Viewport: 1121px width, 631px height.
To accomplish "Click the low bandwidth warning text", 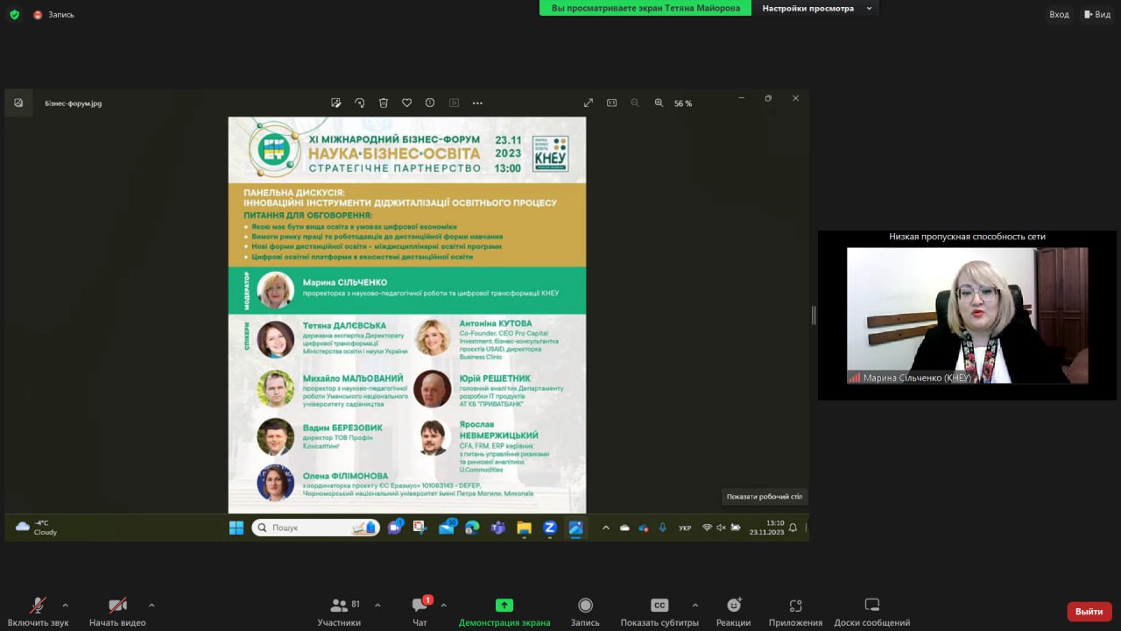I will coord(967,237).
